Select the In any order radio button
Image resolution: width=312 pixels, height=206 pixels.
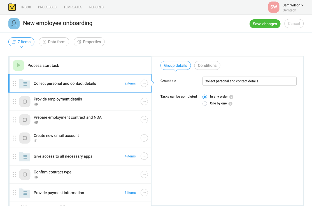(205, 97)
